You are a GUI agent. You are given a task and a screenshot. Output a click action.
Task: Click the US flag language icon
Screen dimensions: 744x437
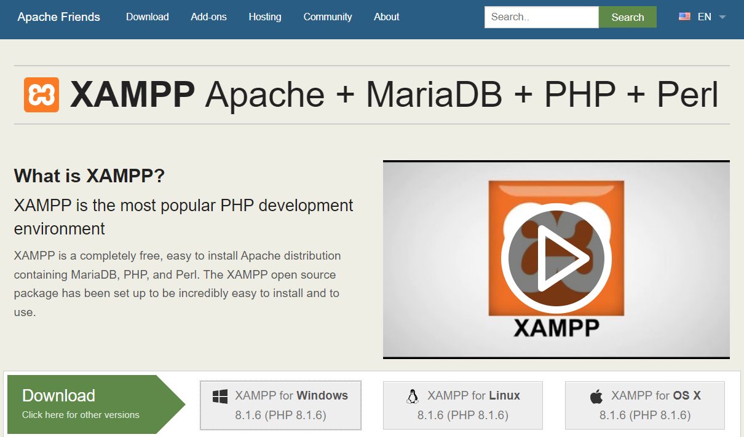pos(684,17)
